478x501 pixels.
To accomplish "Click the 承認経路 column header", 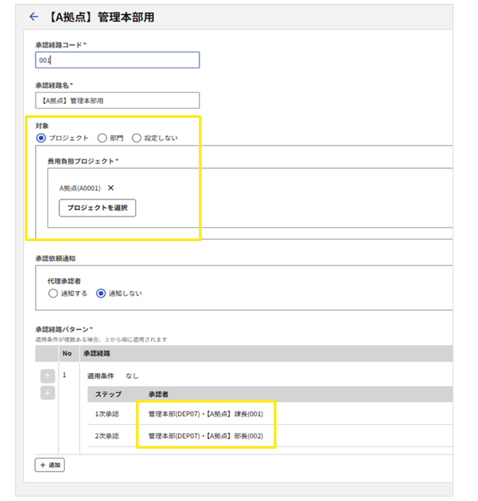I will point(97,353).
